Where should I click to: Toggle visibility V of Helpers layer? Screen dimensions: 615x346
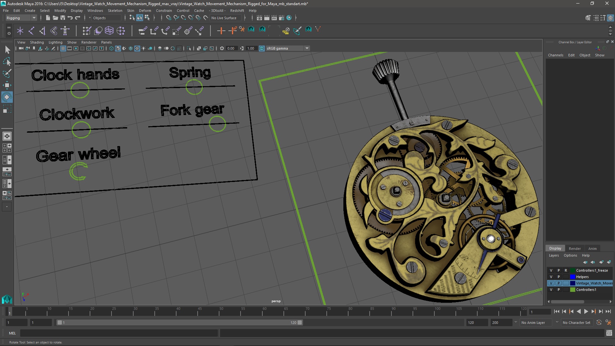tap(551, 277)
